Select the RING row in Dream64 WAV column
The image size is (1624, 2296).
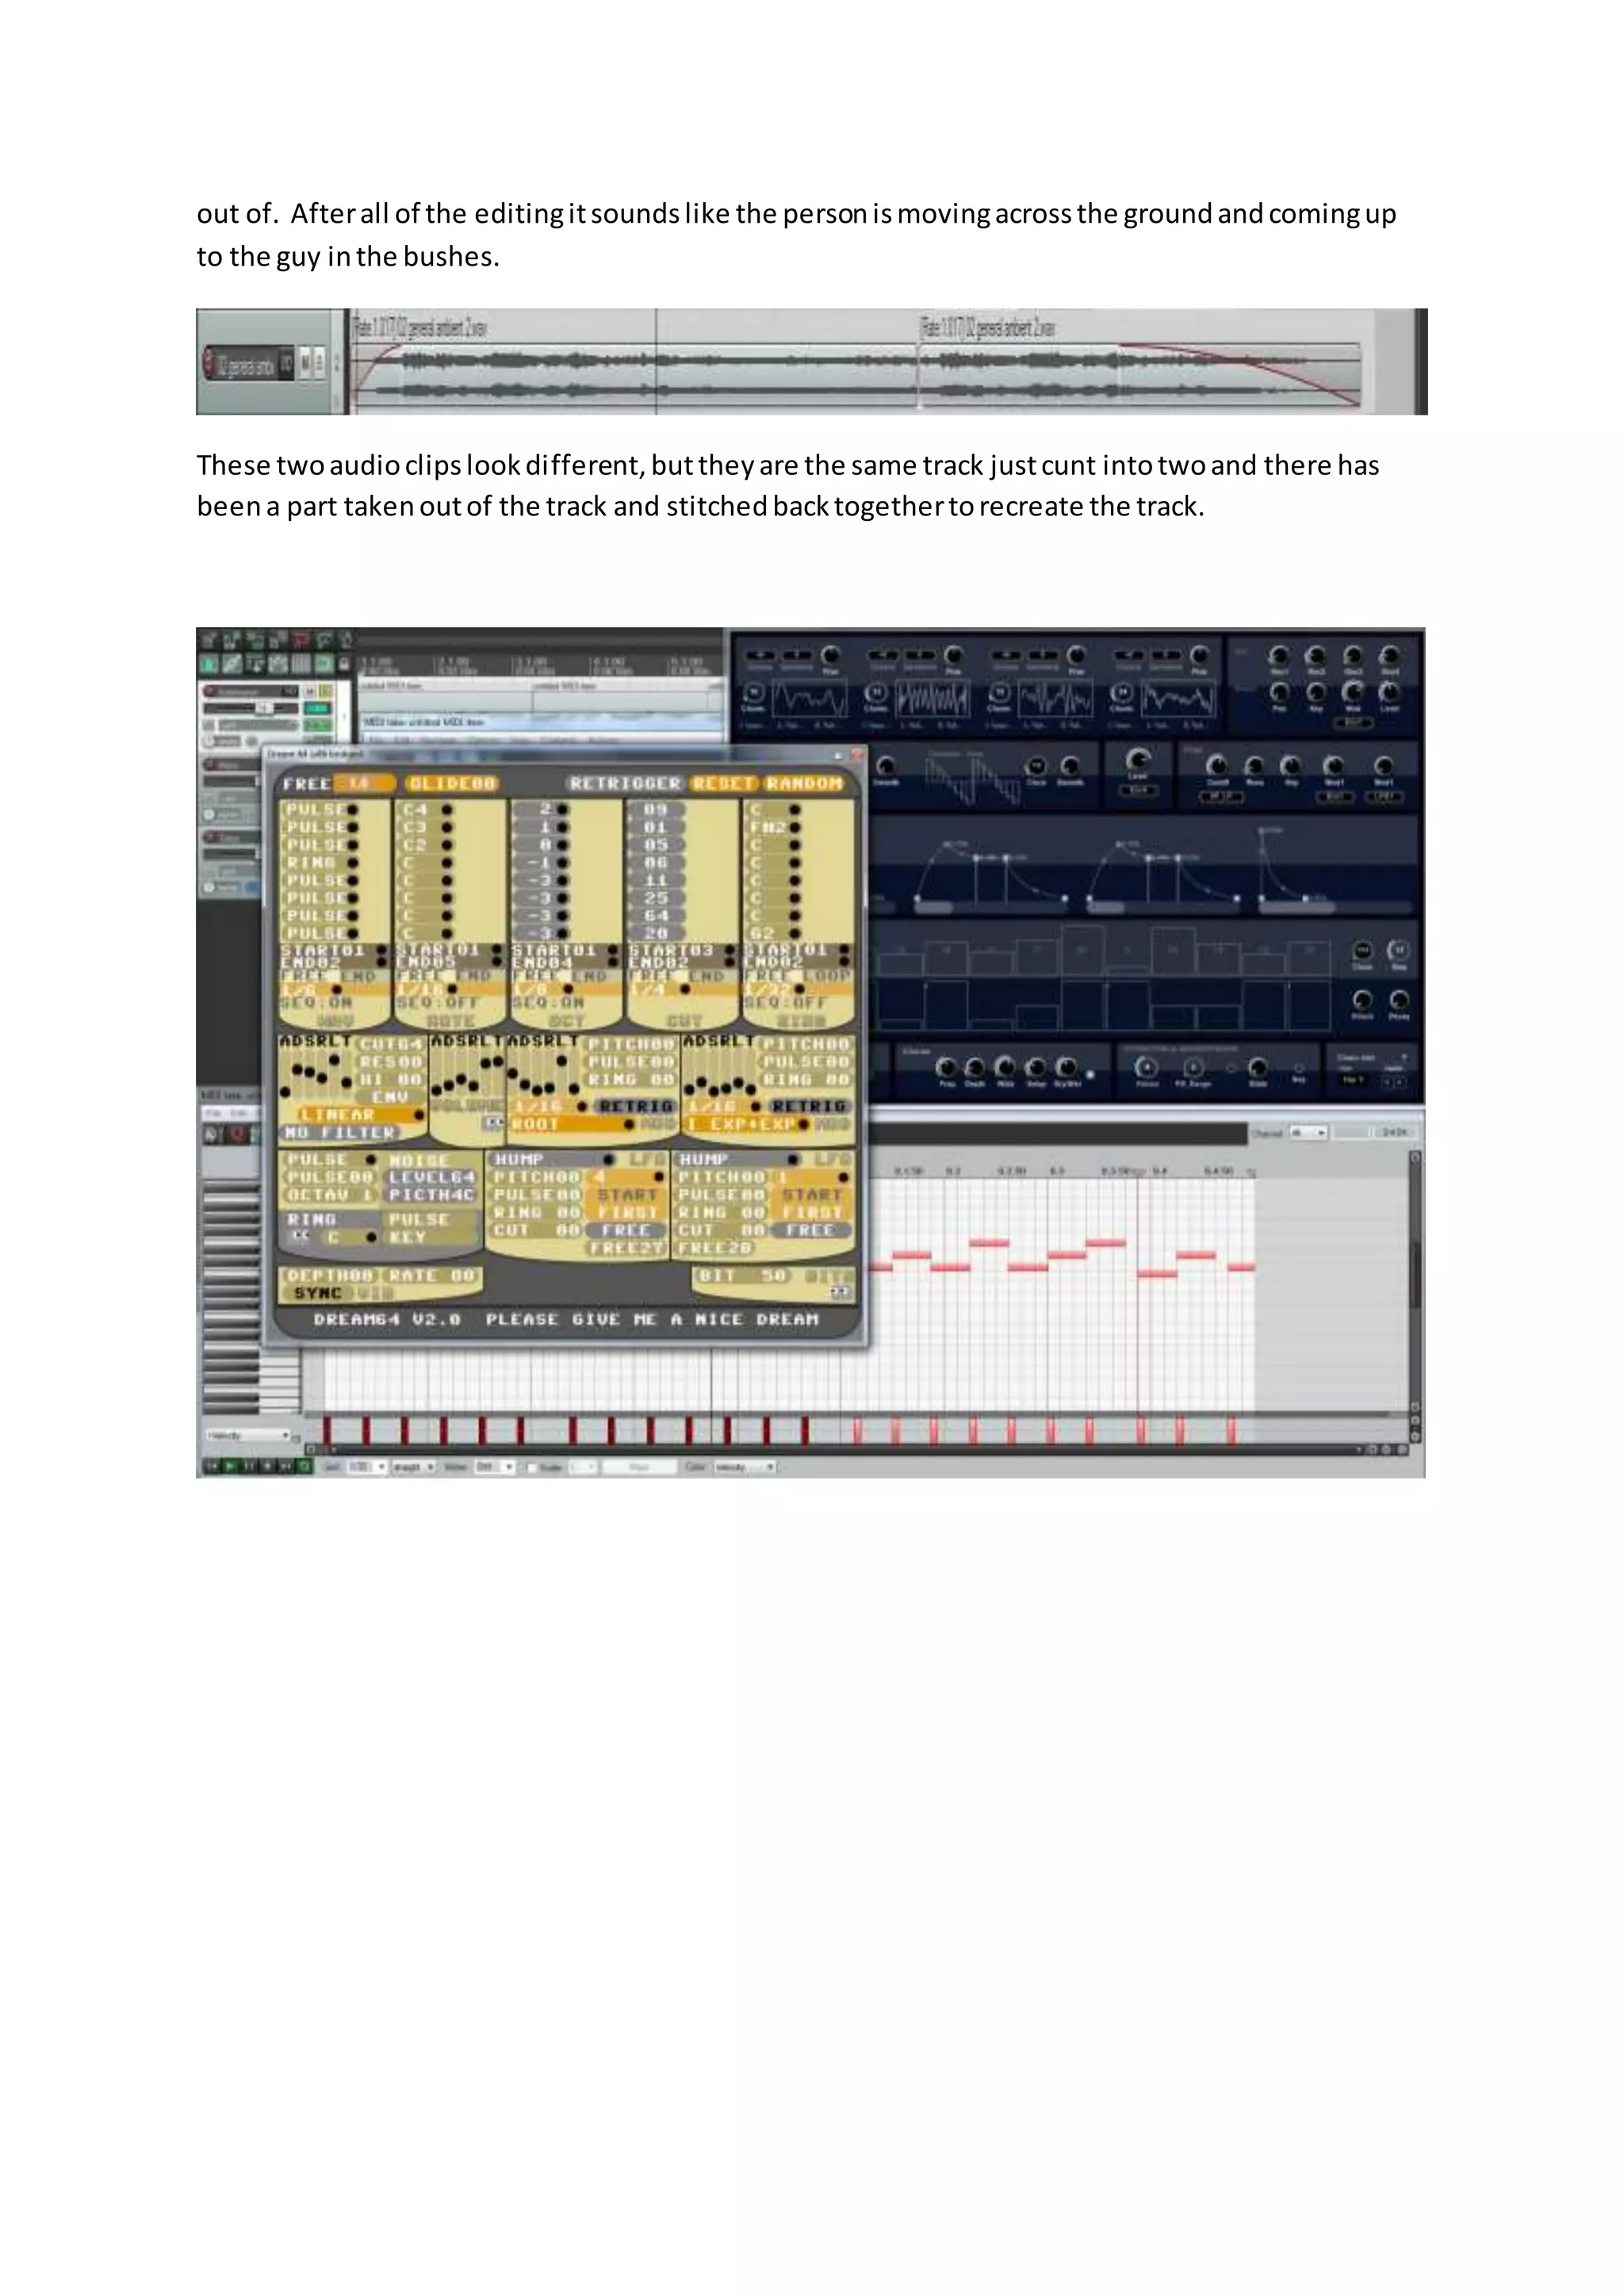pyautogui.click(x=319, y=862)
